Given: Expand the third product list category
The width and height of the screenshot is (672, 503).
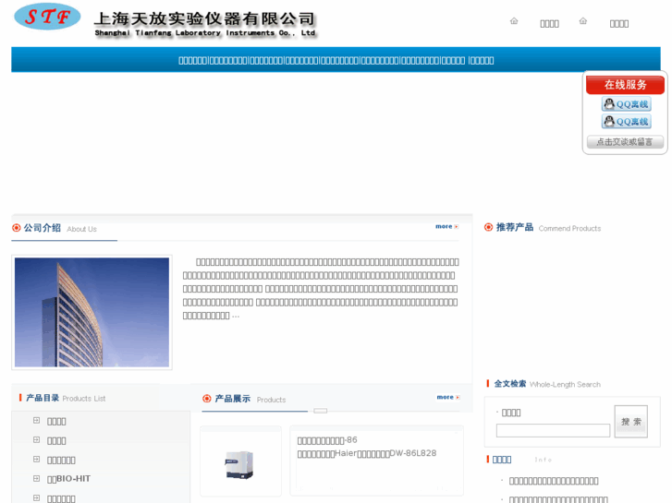Looking at the screenshot, I should [36, 459].
